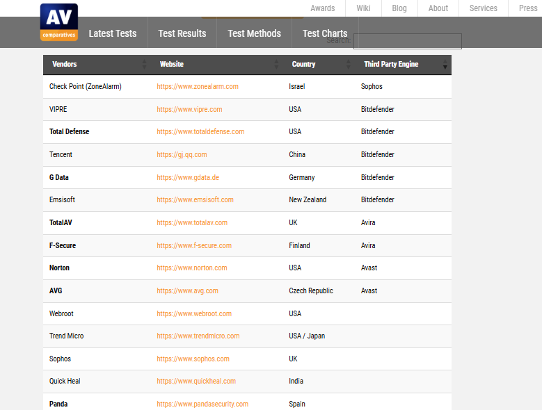Open the Test Results menu
Viewport: 542px width, 410px height.
[182, 33]
